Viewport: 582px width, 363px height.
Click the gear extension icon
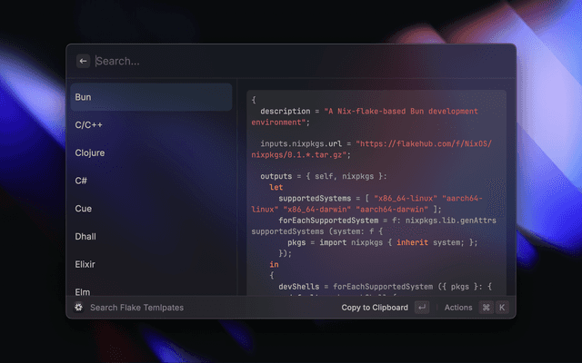click(x=79, y=308)
